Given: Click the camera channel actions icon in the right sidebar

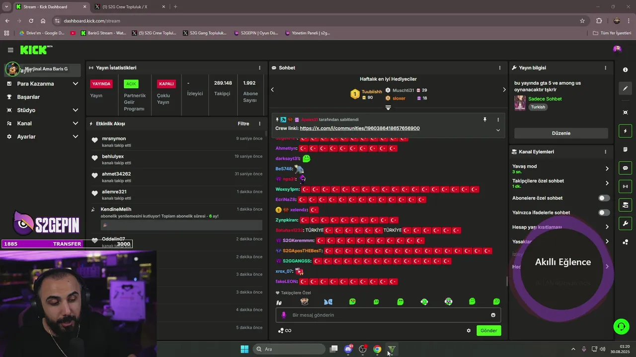Looking at the screenshot, I should click(625, 205).
